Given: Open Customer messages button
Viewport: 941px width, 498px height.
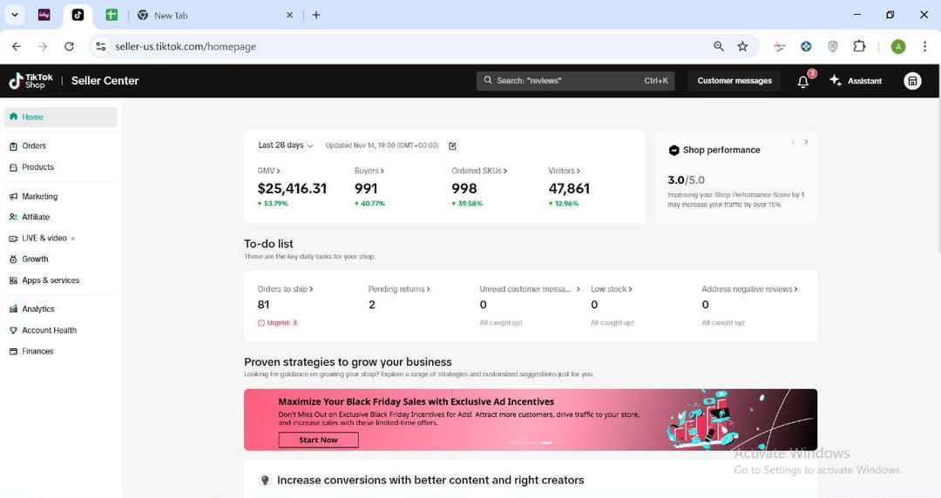Looking at the screenshot, I should point(734,81).
